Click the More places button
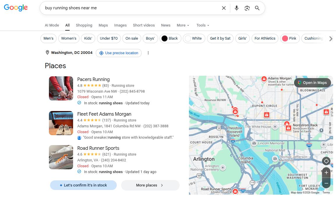This screenshot has height=199, width=336. [x=150, y=185]
